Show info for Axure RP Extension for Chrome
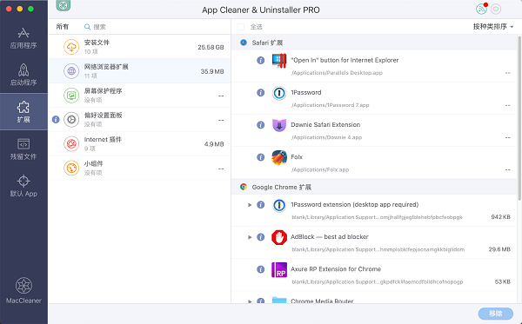Viewport: 522px width, 324px height. pyautogui.click(x=261, y=269)
